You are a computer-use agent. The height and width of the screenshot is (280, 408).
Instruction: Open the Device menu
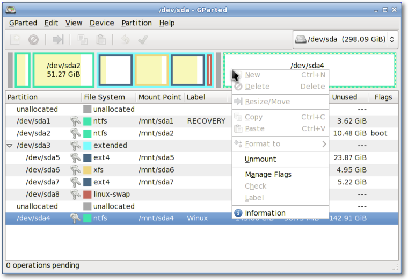coord(102,23)
